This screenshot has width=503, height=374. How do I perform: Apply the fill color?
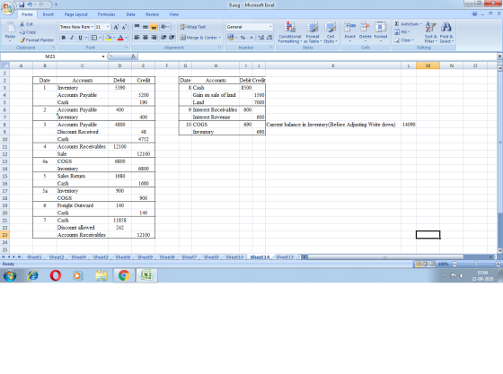click(109, 38)
